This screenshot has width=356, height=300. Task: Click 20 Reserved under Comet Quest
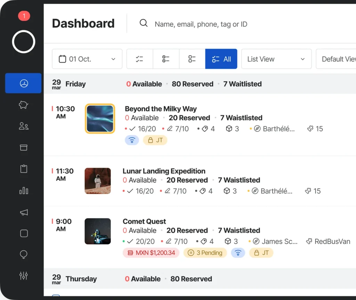coord(187,230)
